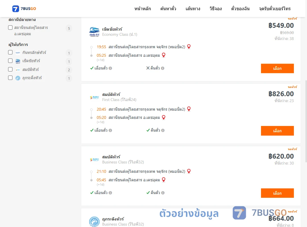The image size is (307, 227).
Task: Click the 19:55 departure time
Action: tap(101, 47)
